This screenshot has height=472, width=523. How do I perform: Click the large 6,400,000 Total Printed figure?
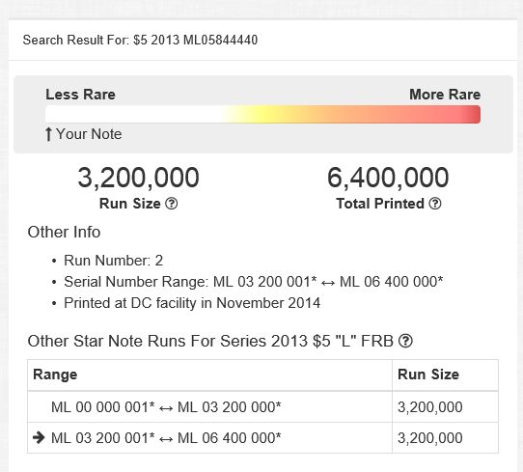388,178
